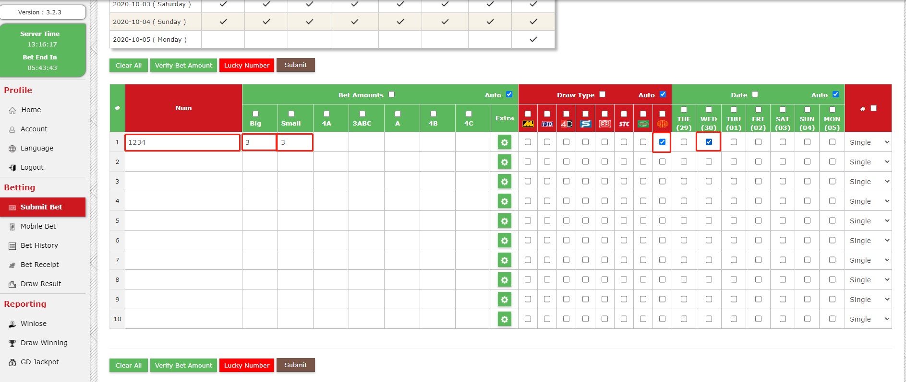This screenshot has width=906, height=382.
Task: Open the Draw Result menu item
Action: pyautogui.click(x=41, y=284)
